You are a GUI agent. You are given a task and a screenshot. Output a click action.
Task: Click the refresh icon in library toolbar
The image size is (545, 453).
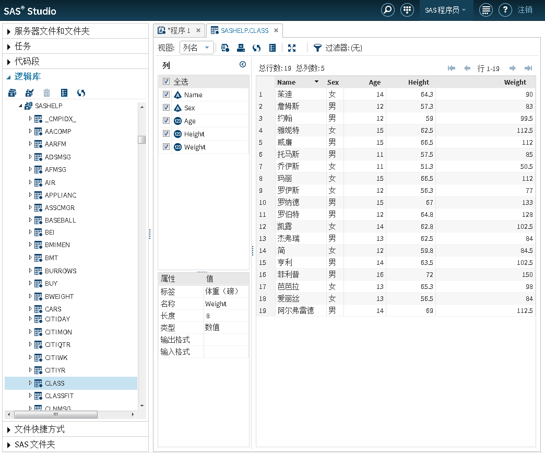81,93
